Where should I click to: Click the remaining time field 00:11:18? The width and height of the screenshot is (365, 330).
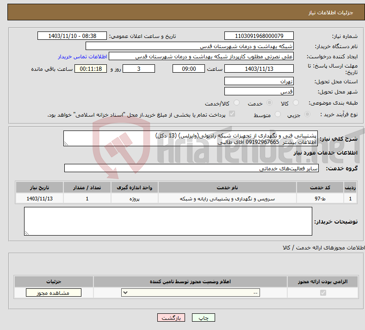pos(91,68)
